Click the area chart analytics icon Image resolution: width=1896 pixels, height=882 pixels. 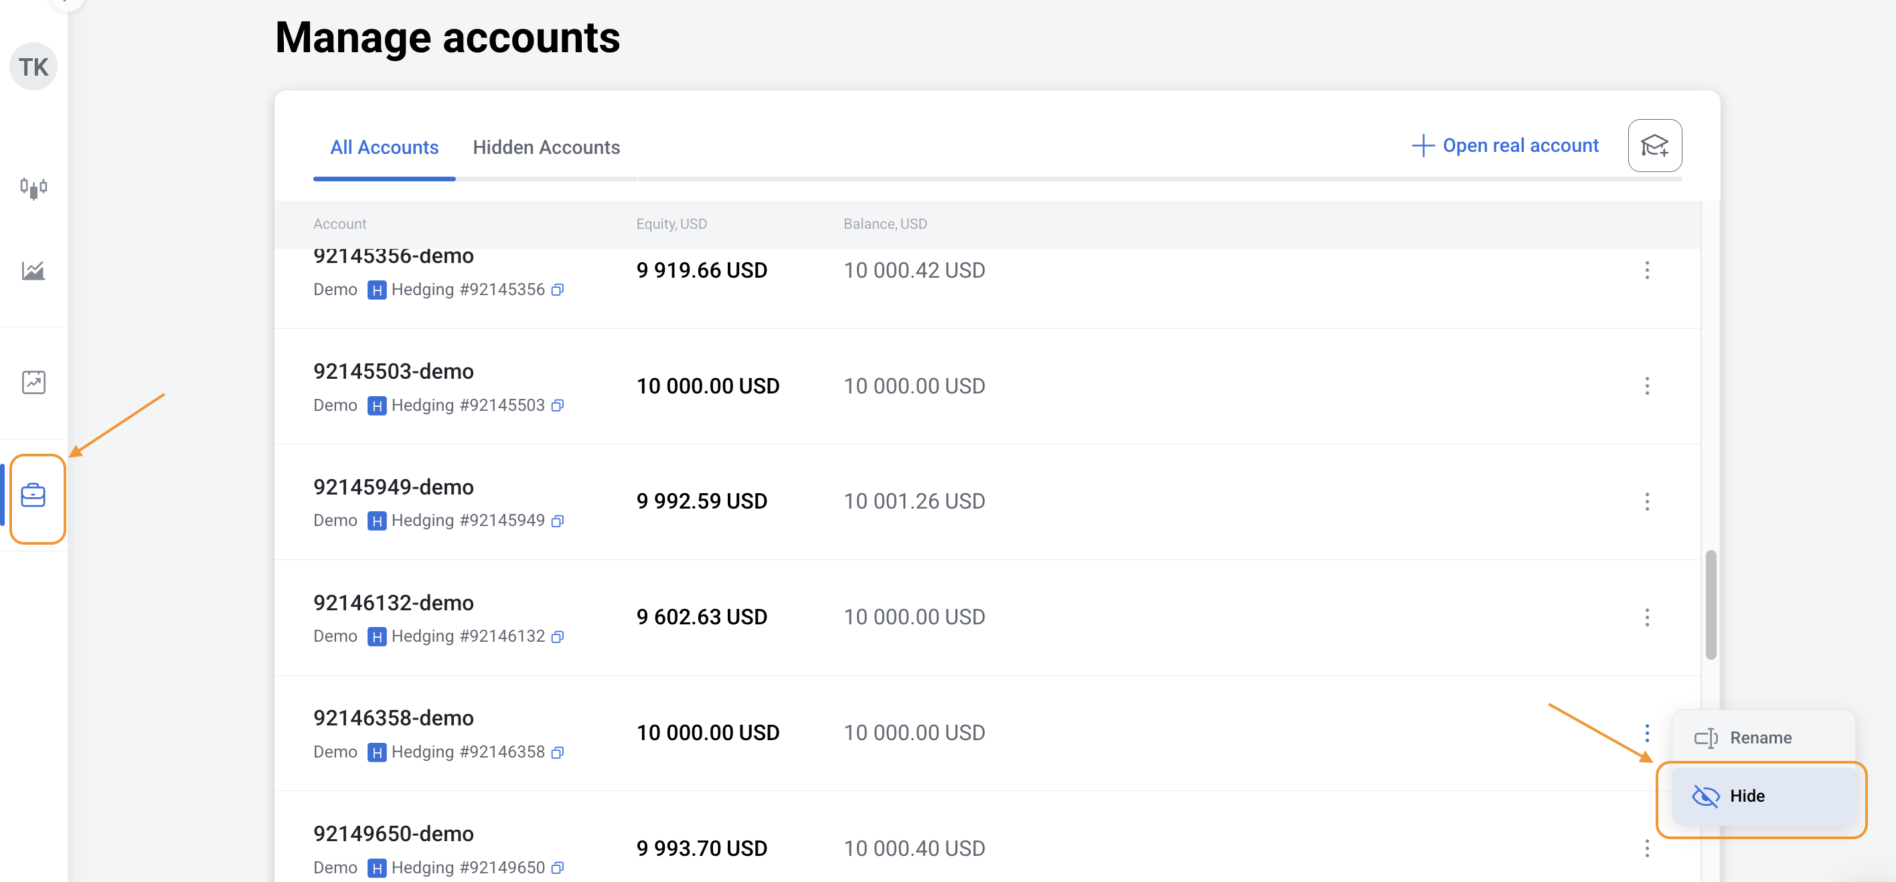point(33,271)
